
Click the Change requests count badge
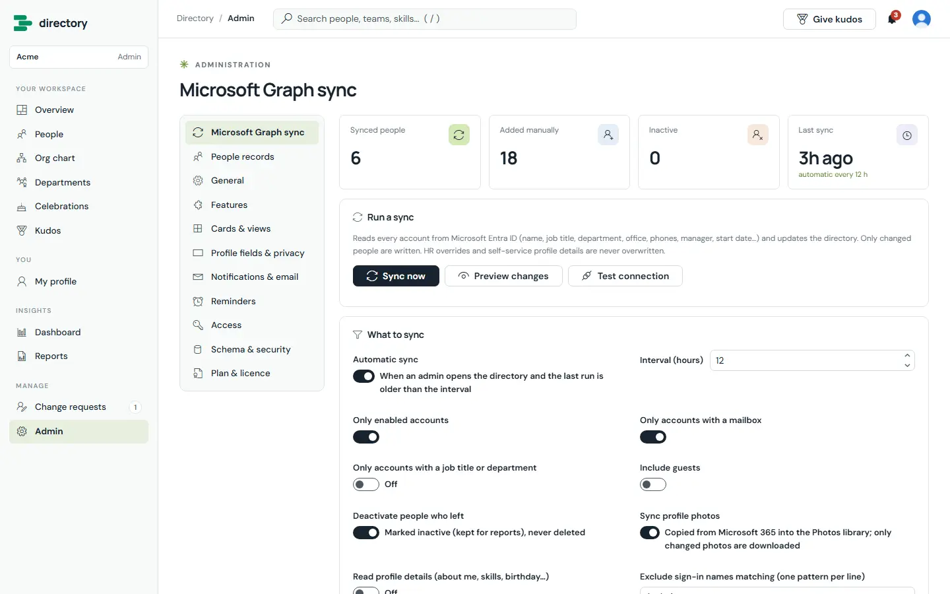(x=135, y=407)
